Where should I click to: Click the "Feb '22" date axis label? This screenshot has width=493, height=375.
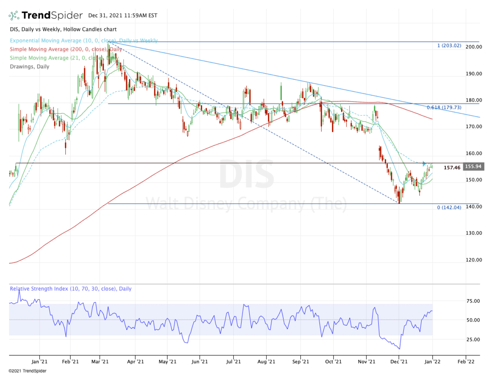(x=465, y=362)
